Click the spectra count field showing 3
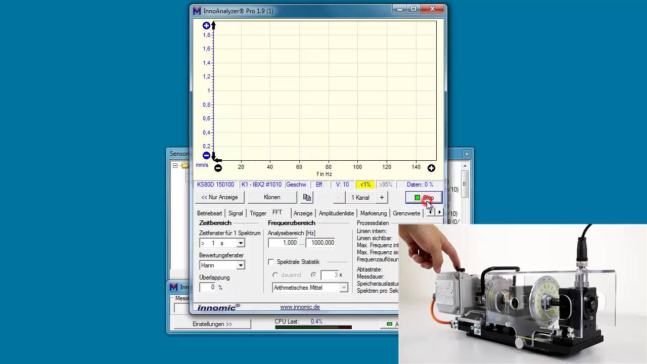This screenshot has height=364, width=647. click(330, 275)
